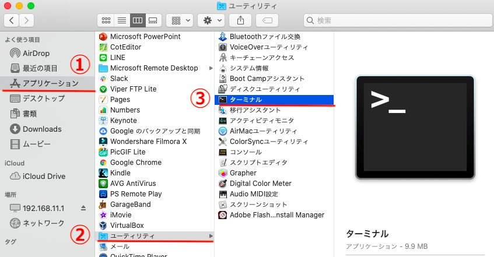494x257 pixels.
Task: Open the group-by arrangement dropdown
Action: (180, 20)
